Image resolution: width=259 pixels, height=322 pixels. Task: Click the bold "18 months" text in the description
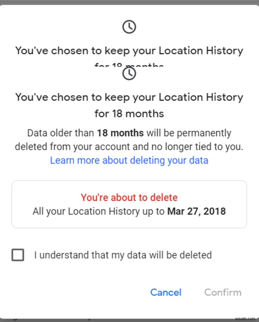(x=120, y=133)
